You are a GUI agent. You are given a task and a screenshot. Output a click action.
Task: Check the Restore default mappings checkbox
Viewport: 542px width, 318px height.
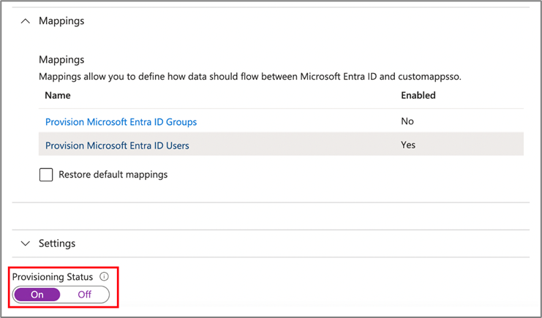coord(46,175)
